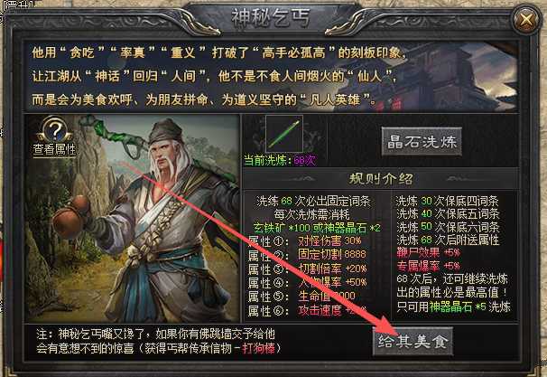This screenshot has width=547, height=377.
Task: Click the 当前洗炼 68次 counter
Action: [x=280, y=160]
